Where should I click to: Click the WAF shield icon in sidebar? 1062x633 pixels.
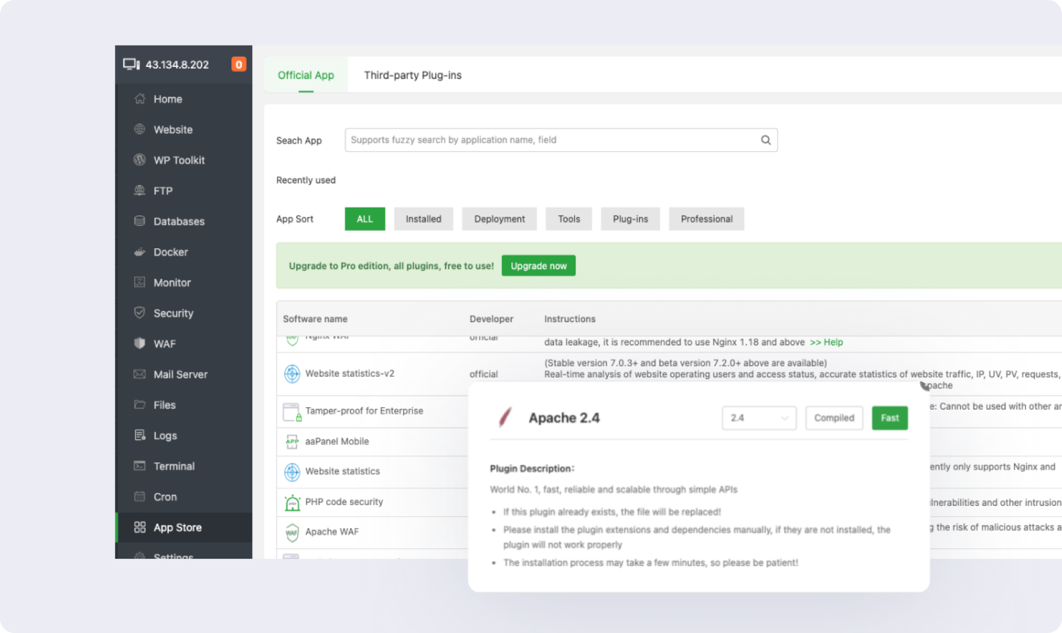pos(139,343)
